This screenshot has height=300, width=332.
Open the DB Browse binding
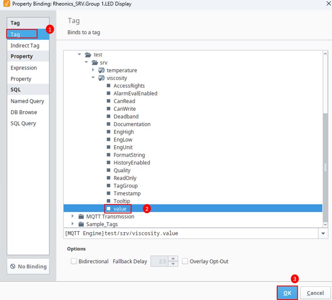[28, 112]
